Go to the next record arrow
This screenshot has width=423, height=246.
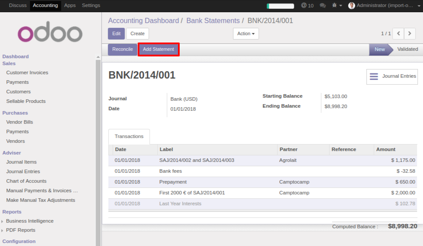(410, 33)
